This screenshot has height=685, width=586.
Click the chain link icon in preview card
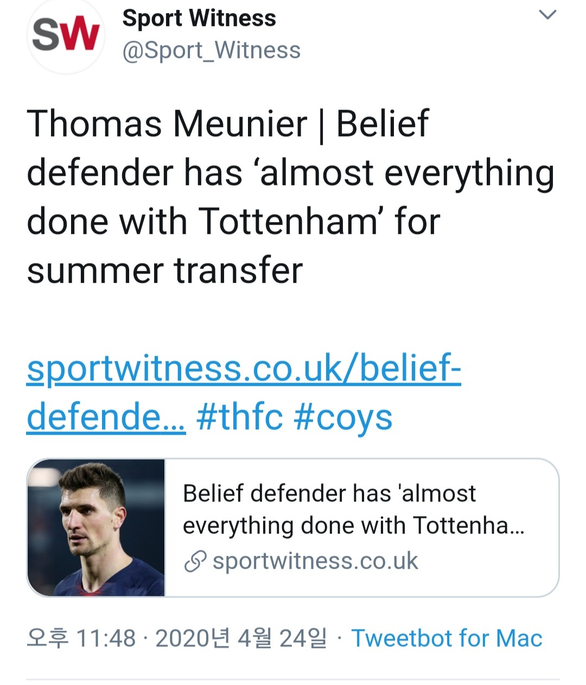click(195, 562)
